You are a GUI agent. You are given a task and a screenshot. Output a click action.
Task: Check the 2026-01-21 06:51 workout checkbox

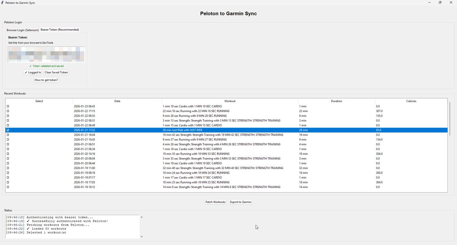click(x=8, y=144)
